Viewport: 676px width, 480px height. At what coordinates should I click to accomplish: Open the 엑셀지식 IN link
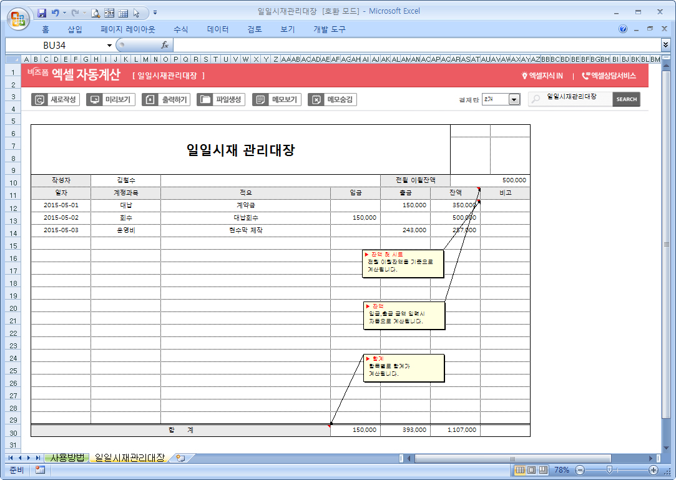[542, 76]
